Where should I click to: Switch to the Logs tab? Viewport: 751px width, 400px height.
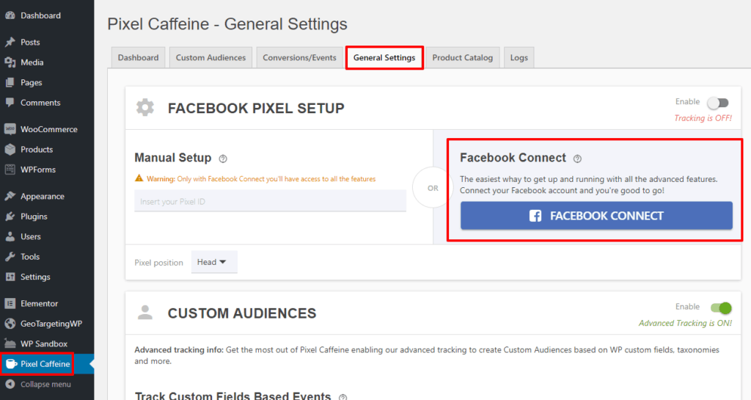tap(519, 57)
